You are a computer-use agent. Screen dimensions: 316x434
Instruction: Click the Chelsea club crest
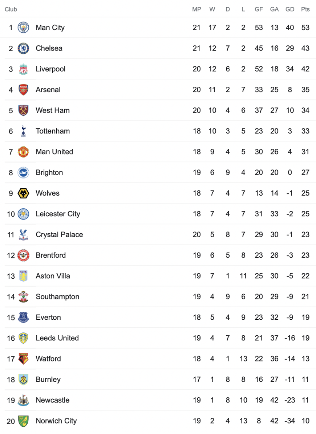pyautogui.click(x=23, y=48)
